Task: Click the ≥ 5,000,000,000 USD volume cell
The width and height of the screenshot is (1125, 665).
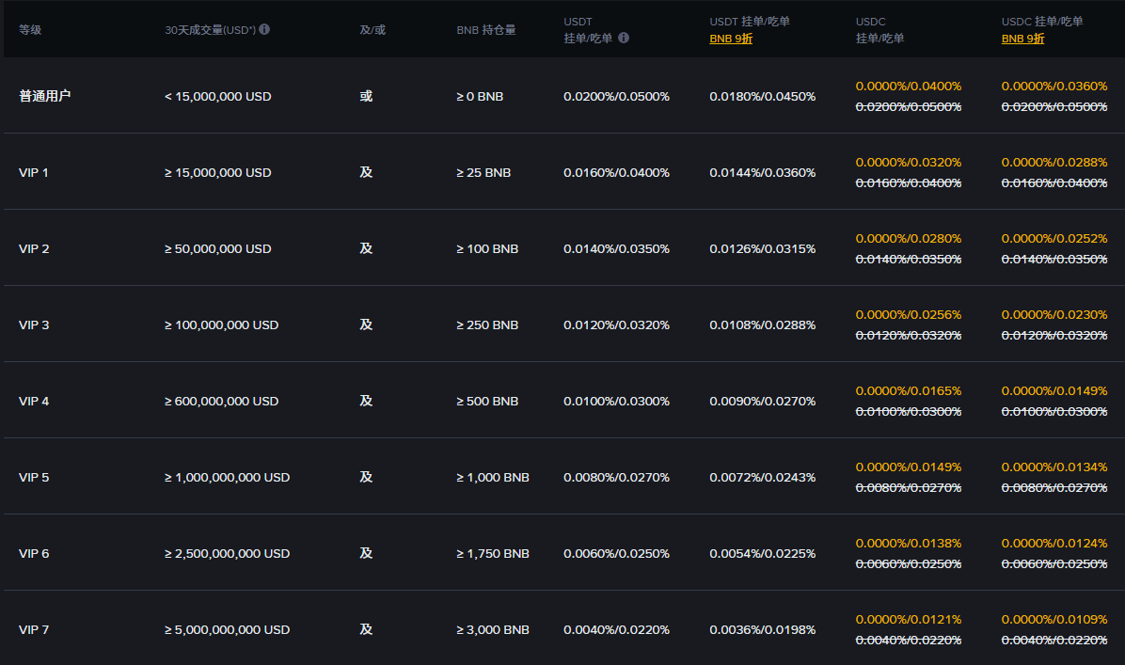Action: [x=227, y=629]
